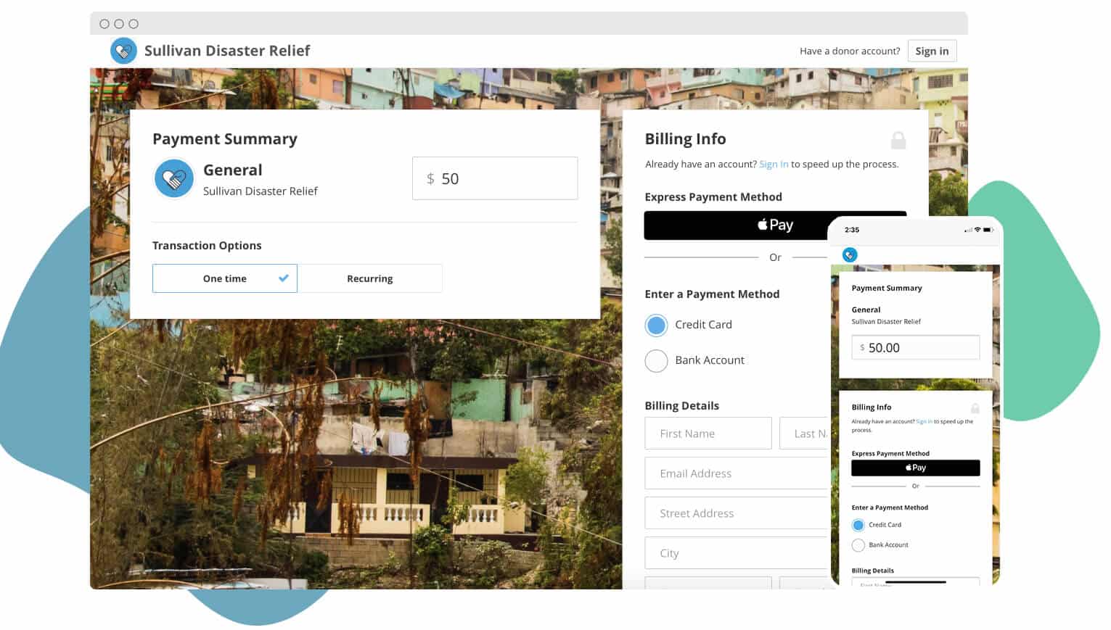
Task: Choose Credit Card in mobile preview
Action: (x=858, y=525)
